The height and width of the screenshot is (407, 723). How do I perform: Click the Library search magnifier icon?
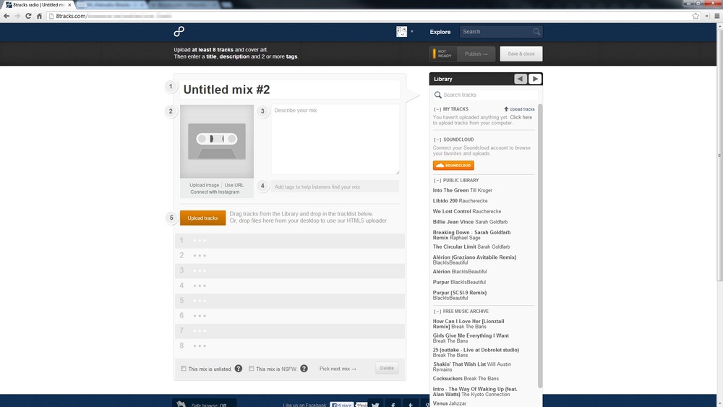tap(437, 95)
